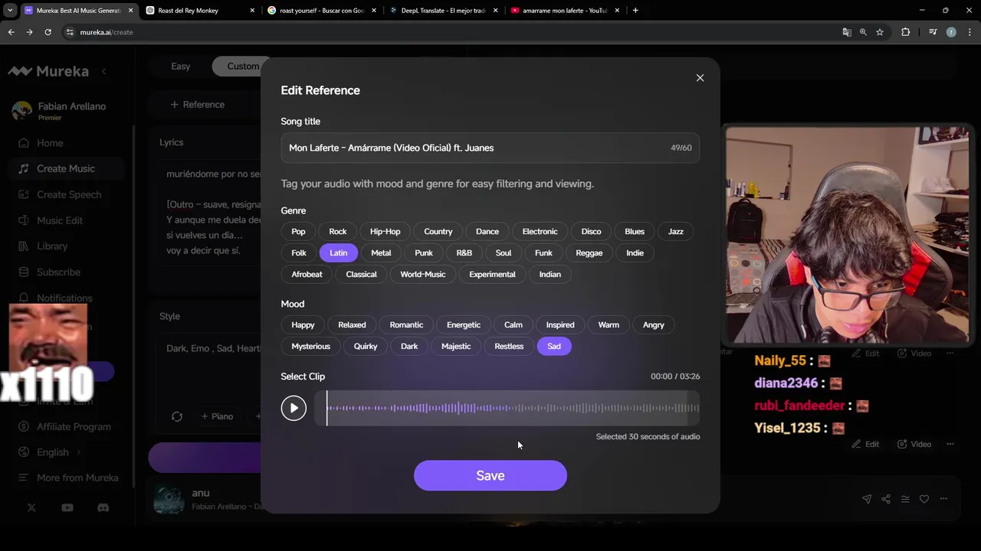
Task: Like the anu song with heart
Action: [x=924, y=499]
